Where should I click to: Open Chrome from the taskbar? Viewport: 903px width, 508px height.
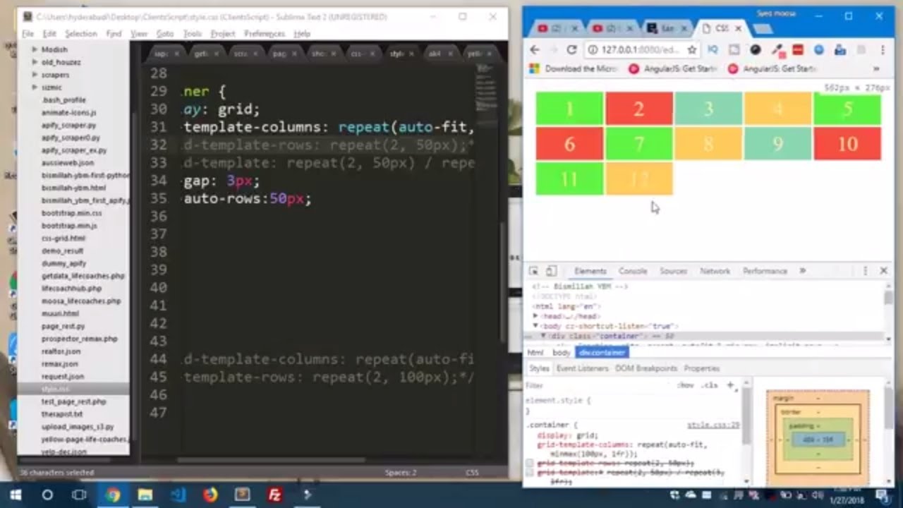[113, 495]
